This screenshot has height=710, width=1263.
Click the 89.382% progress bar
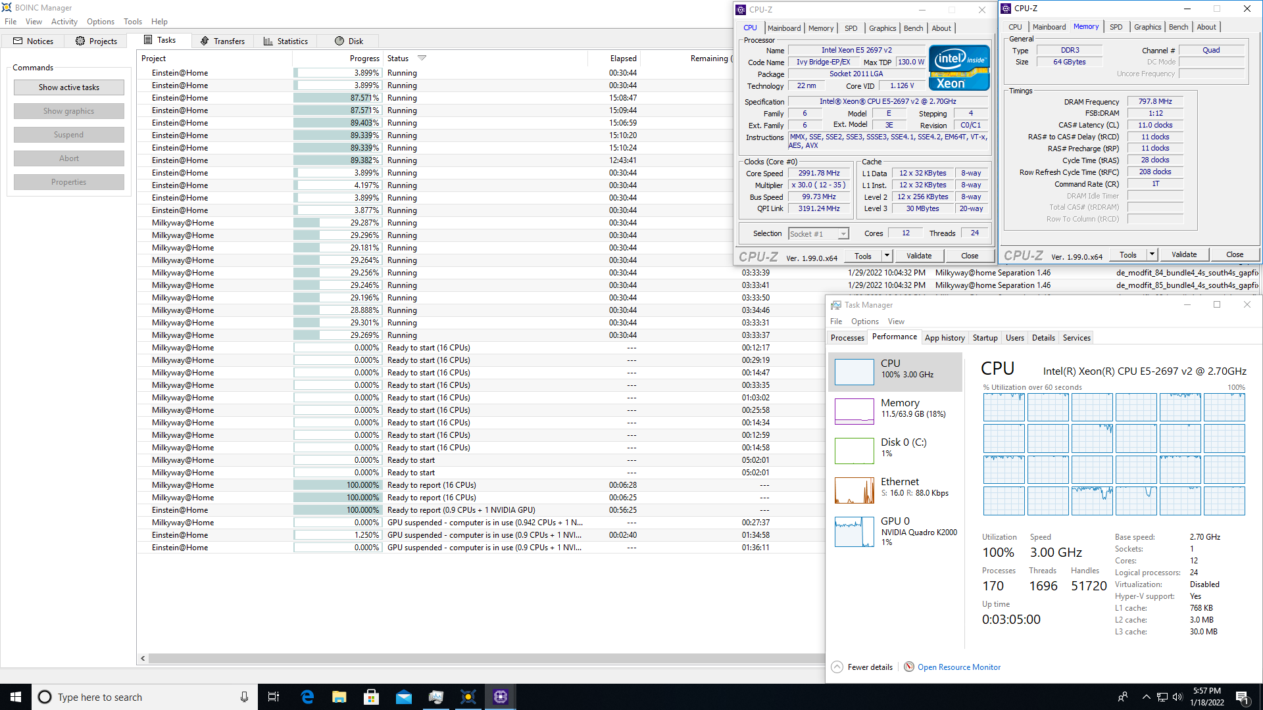click(x=337, y=160)
